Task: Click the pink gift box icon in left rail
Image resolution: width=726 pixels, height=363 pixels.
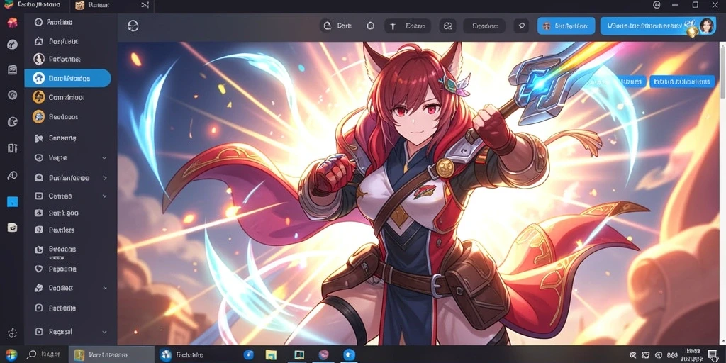Action: click(13, 23)
